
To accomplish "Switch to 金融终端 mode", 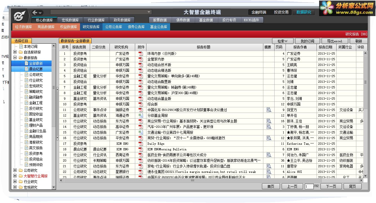I will 259,12.
